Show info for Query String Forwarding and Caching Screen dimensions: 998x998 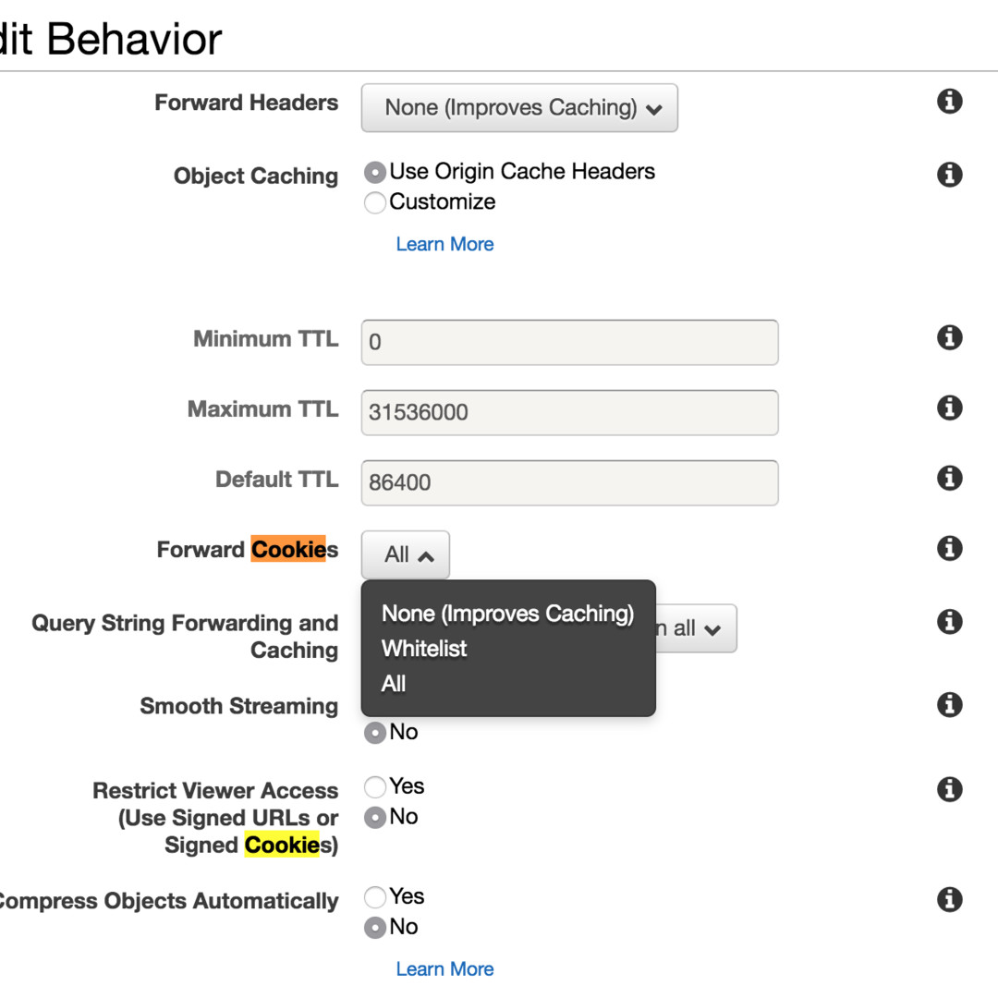(949, 622)
